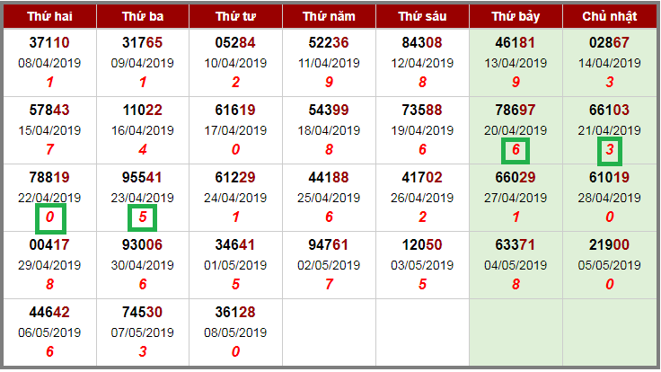
Task: Click the date 01/05/2019
Action: pos(235,265)
